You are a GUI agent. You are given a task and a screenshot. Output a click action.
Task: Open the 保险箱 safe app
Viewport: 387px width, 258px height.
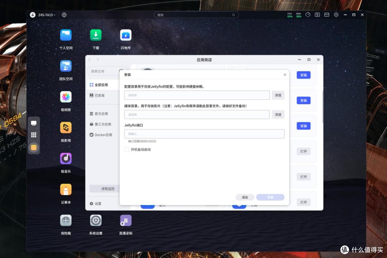pos(66,220)
